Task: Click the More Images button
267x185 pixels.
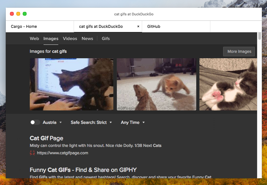Action: pyautogui.click(x=239, y=52)
